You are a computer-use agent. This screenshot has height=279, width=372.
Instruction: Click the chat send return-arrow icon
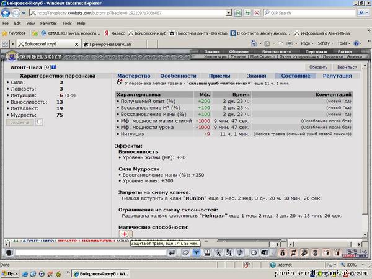coord(172,253)
